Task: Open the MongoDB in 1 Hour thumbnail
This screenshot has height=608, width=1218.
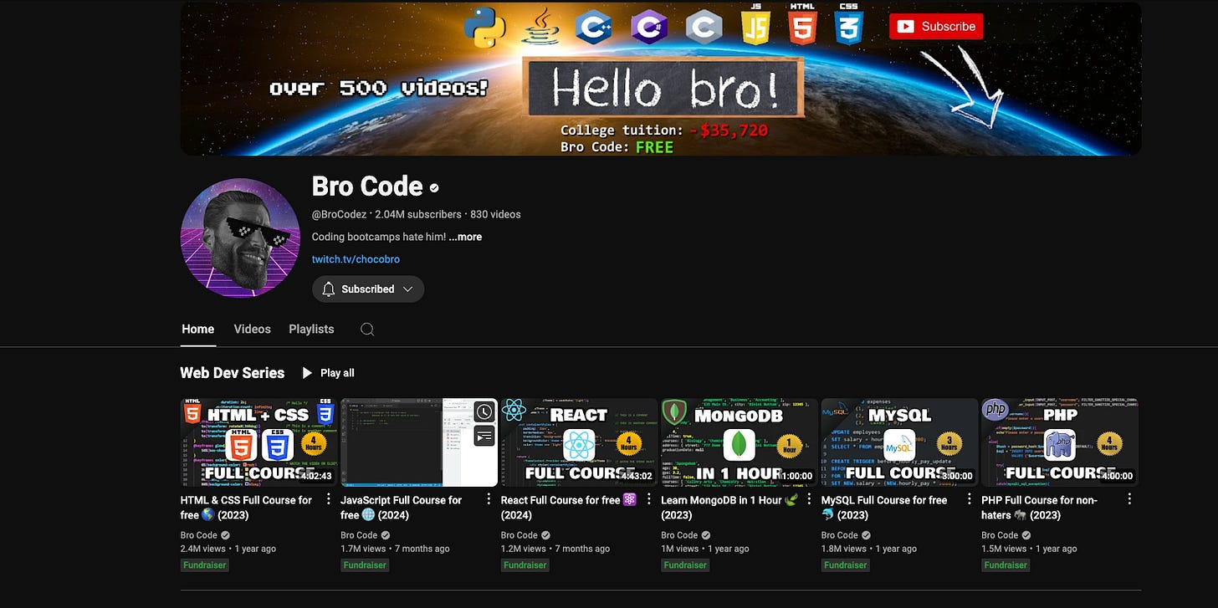Action: click(739, 442)
